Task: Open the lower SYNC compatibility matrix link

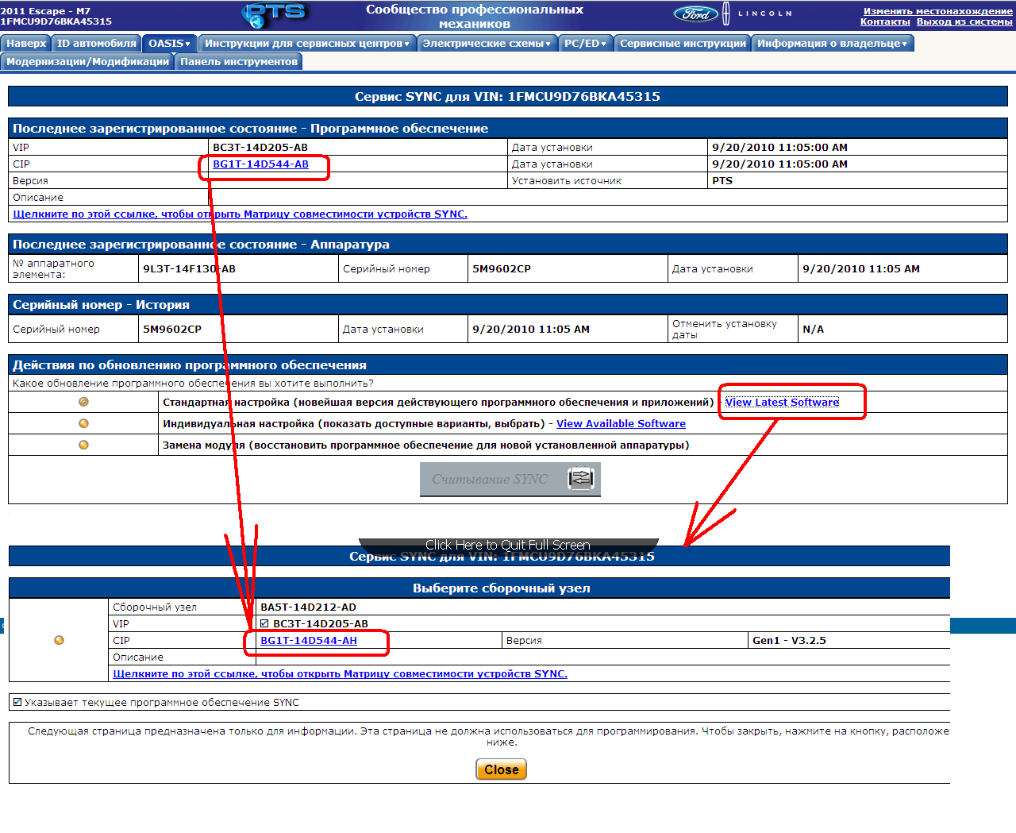Action: tap(340, 674)
